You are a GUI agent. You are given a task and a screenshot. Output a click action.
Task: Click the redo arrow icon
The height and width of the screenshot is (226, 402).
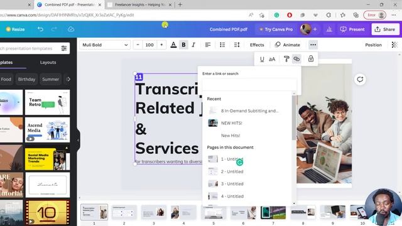point(54,30)
